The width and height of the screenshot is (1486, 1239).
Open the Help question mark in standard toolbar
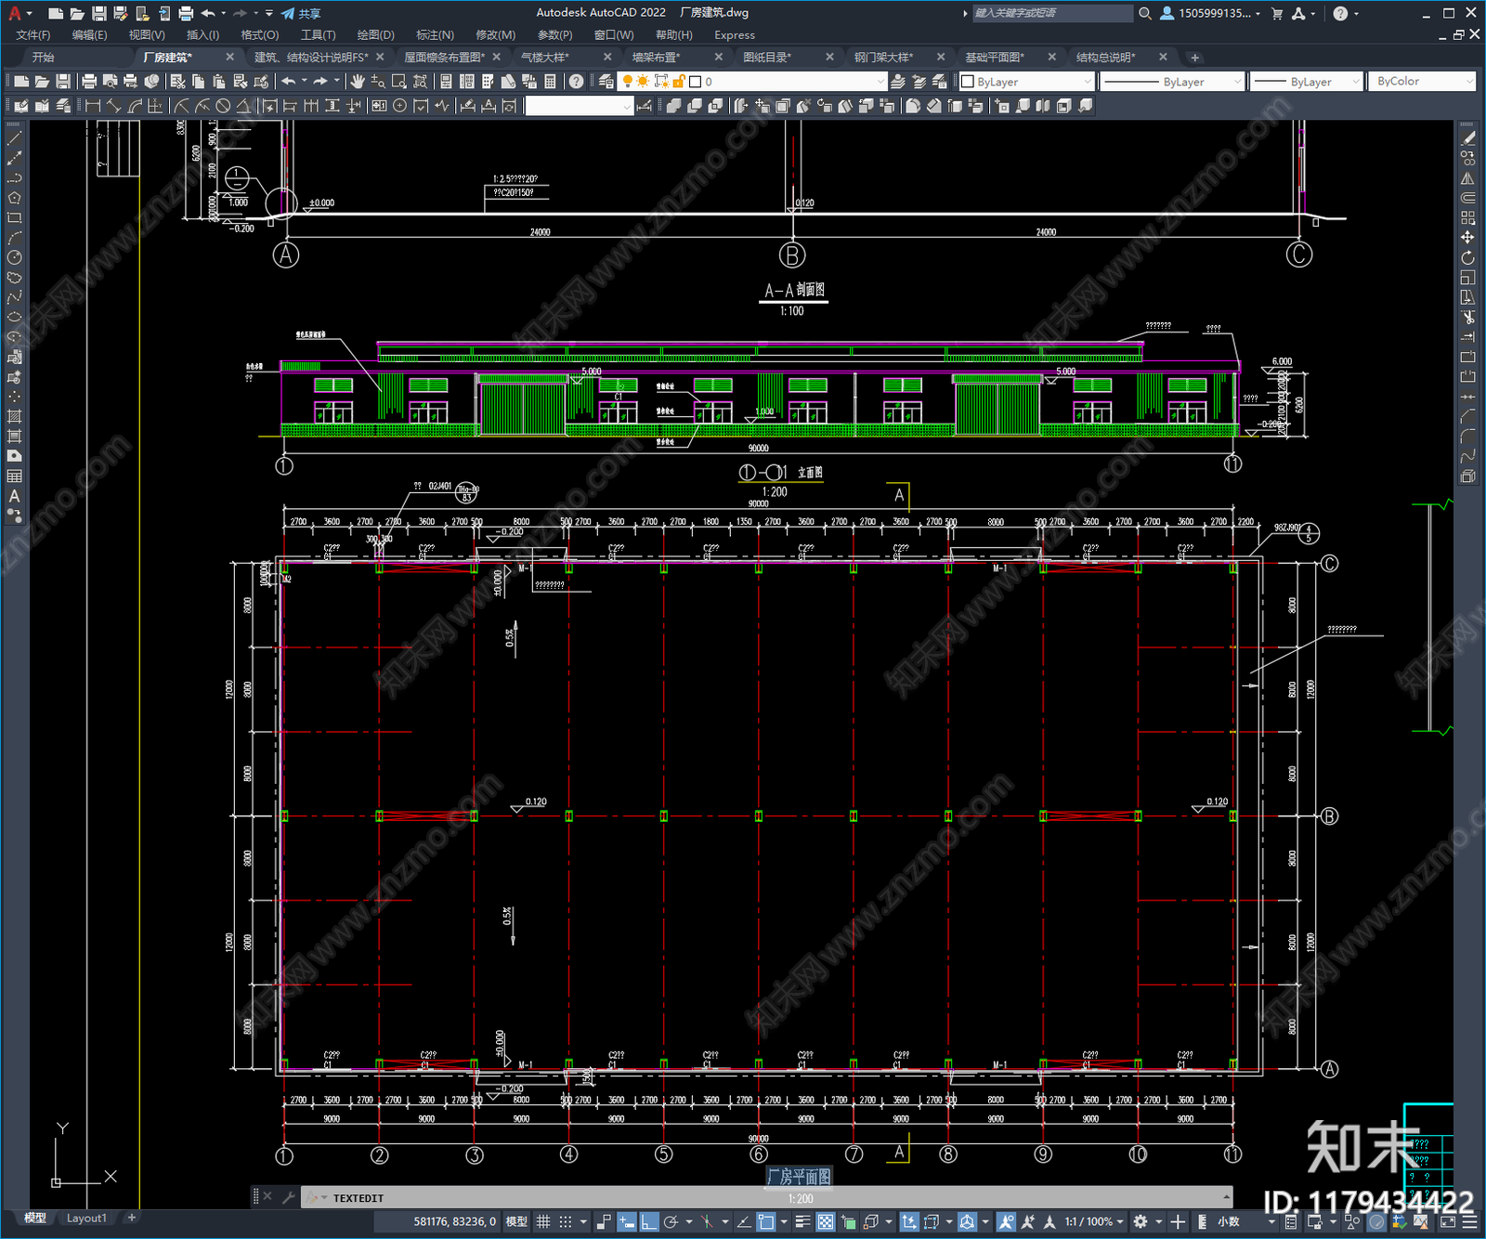pos(577,82)
